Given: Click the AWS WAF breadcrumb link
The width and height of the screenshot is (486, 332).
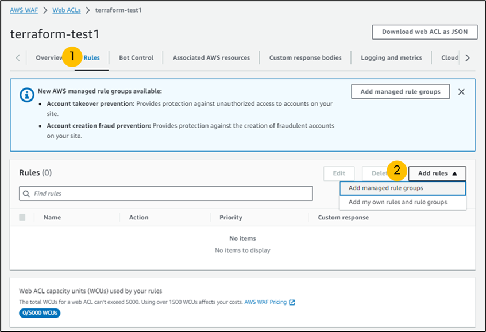Looking at the screenshot, I should tap(24, 10).
